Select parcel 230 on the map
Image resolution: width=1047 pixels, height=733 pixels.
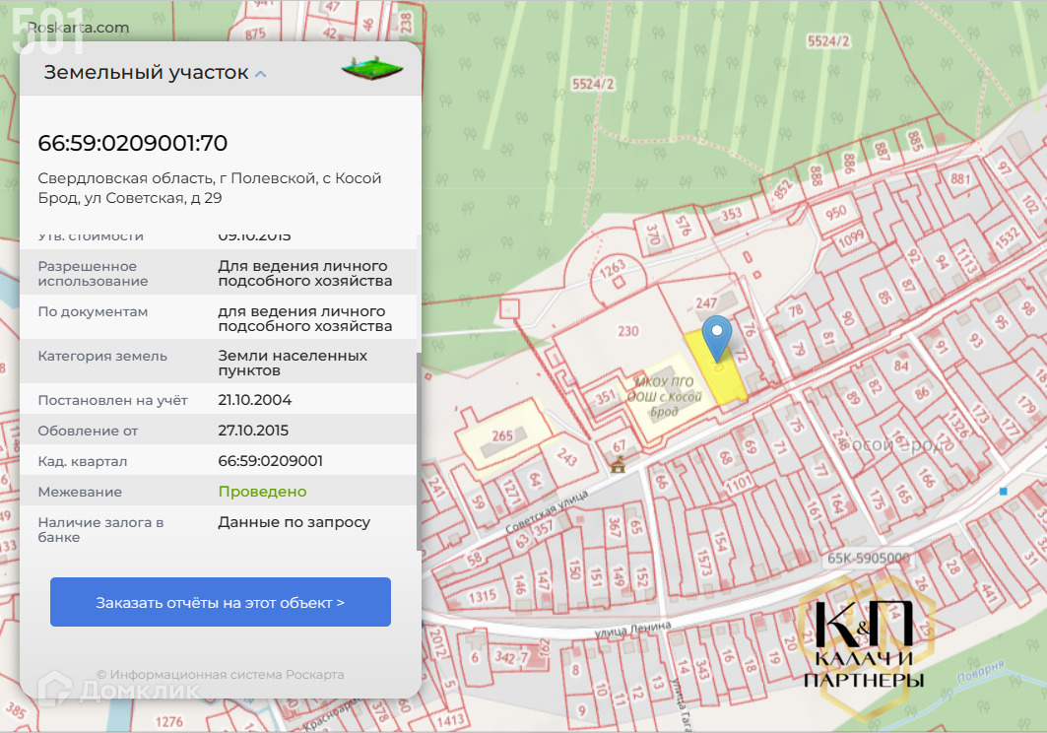coord(627,331)
